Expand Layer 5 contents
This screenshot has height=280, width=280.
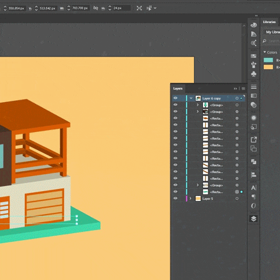point(190,198)
